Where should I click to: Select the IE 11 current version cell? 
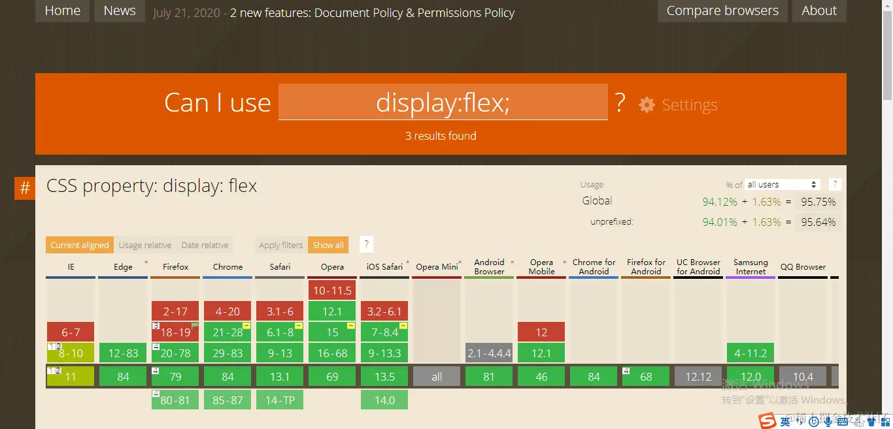[71, 376]
